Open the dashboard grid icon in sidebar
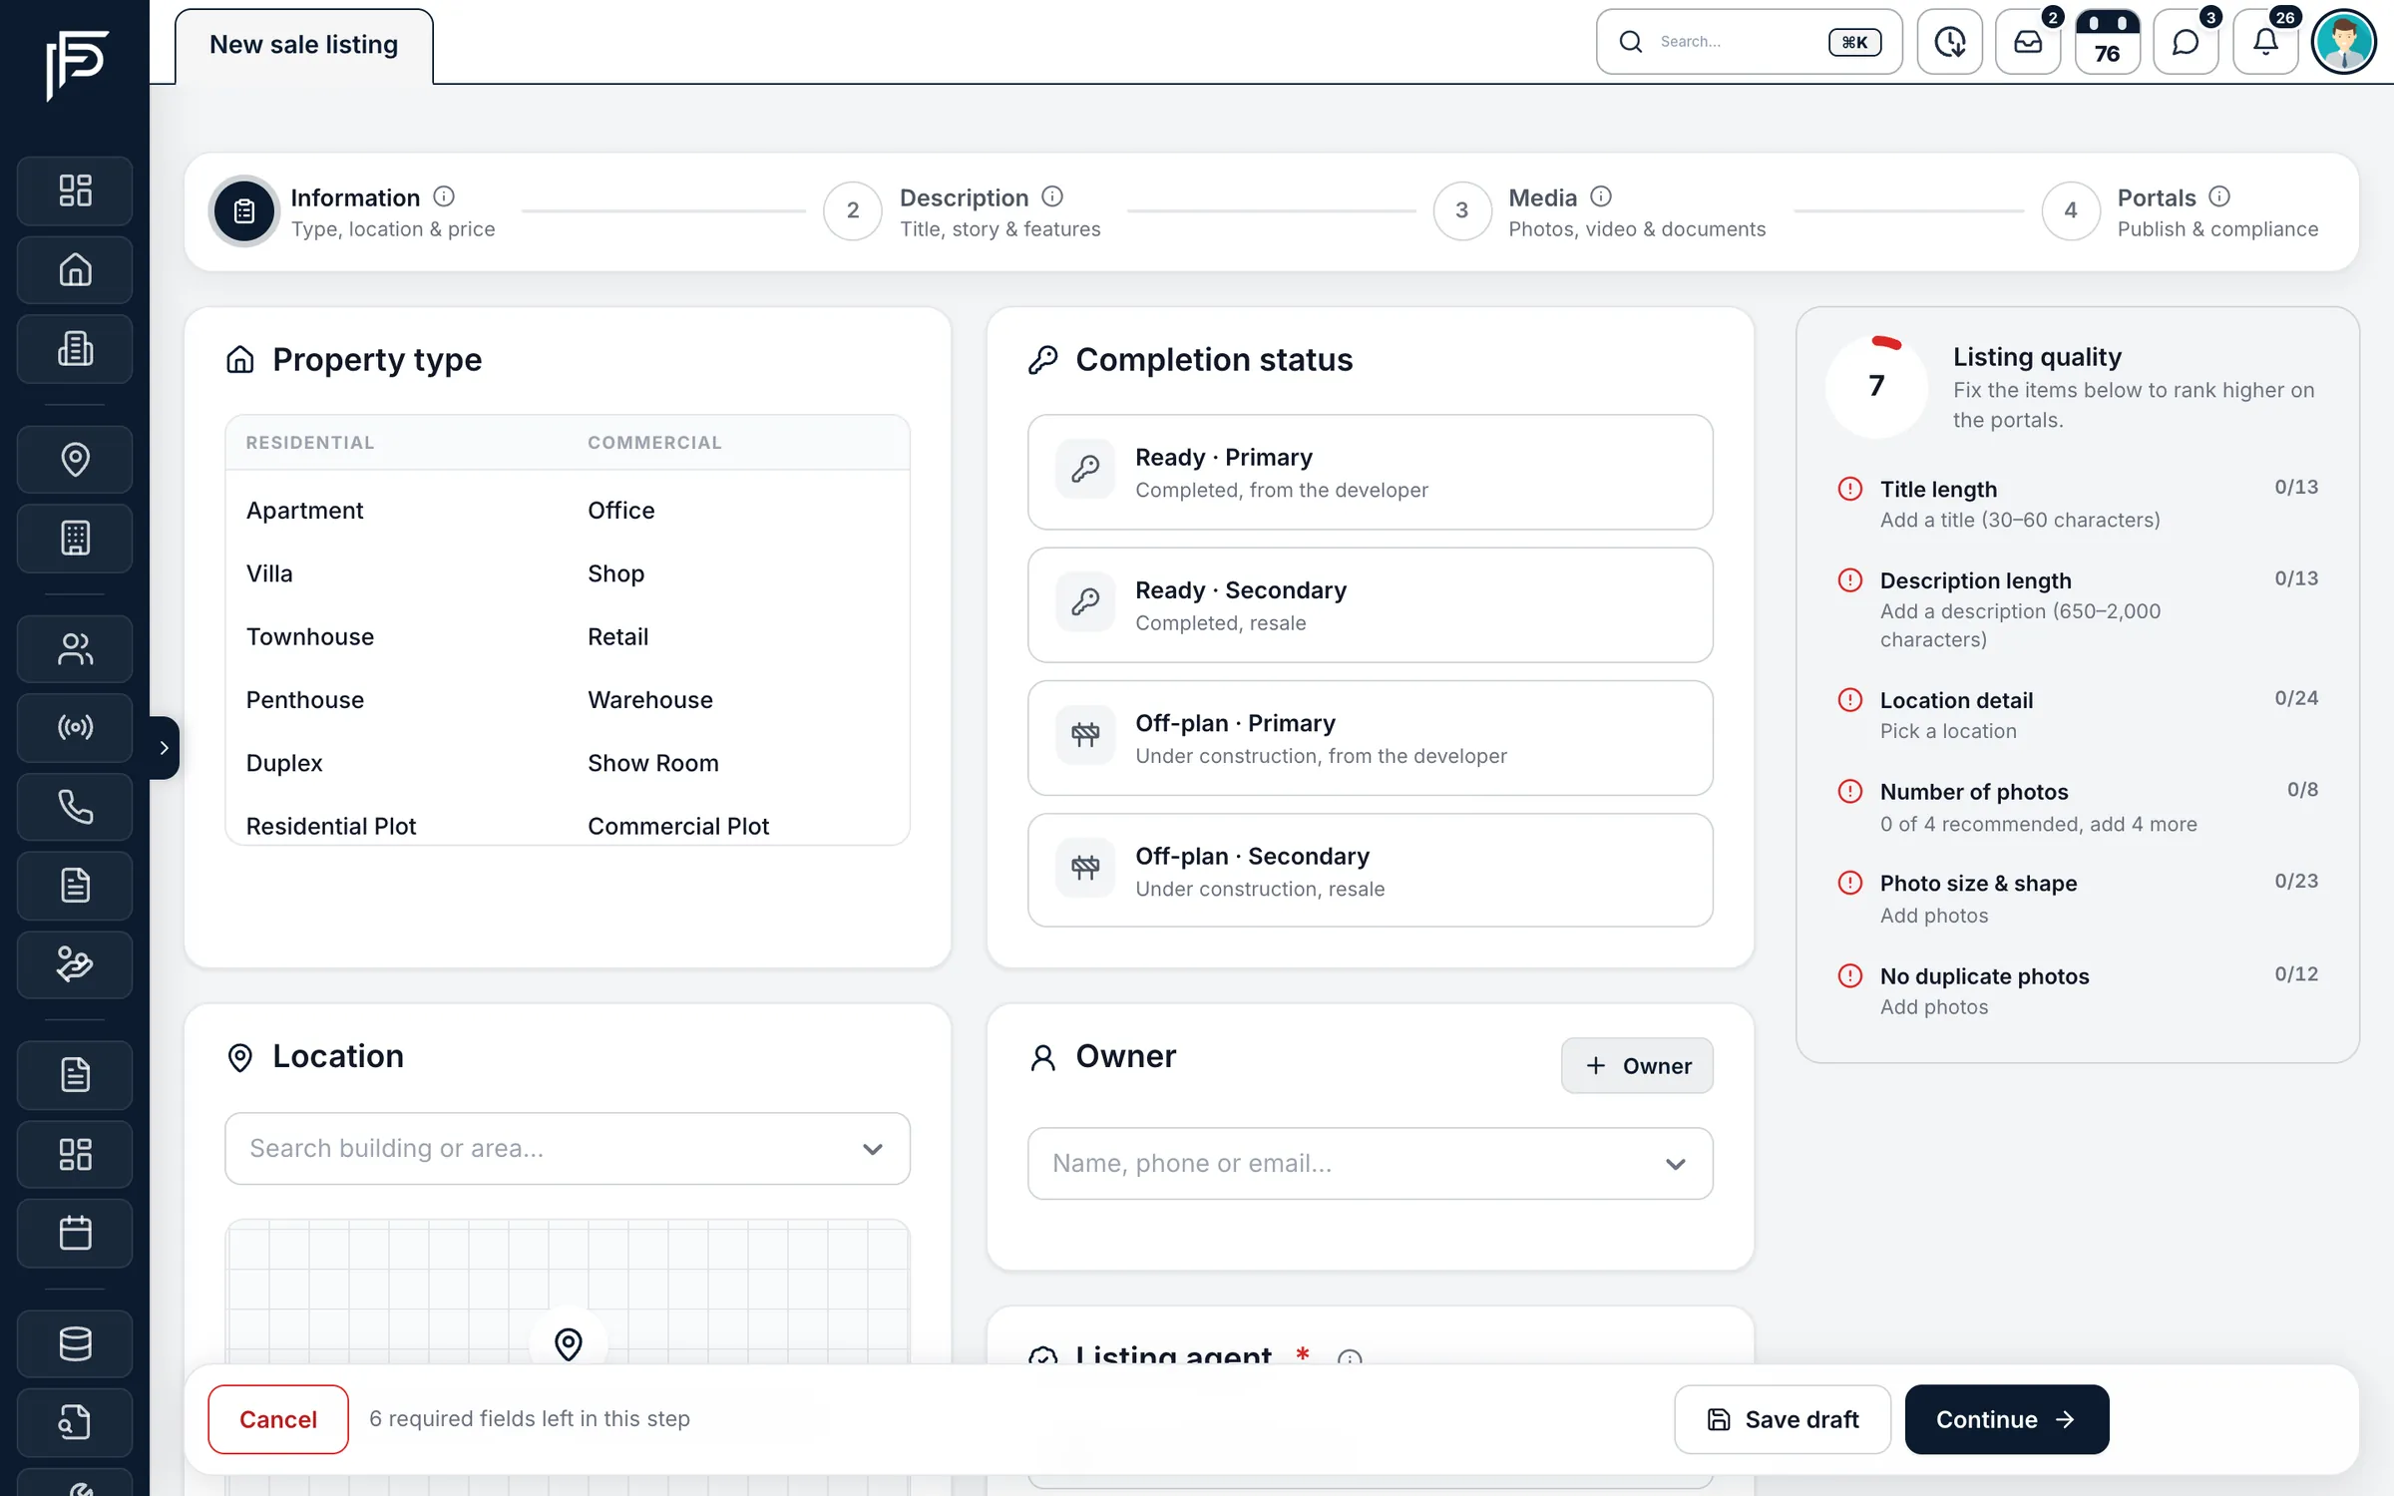Viewport: 2394px width, 1496px height. click(75, 190)
